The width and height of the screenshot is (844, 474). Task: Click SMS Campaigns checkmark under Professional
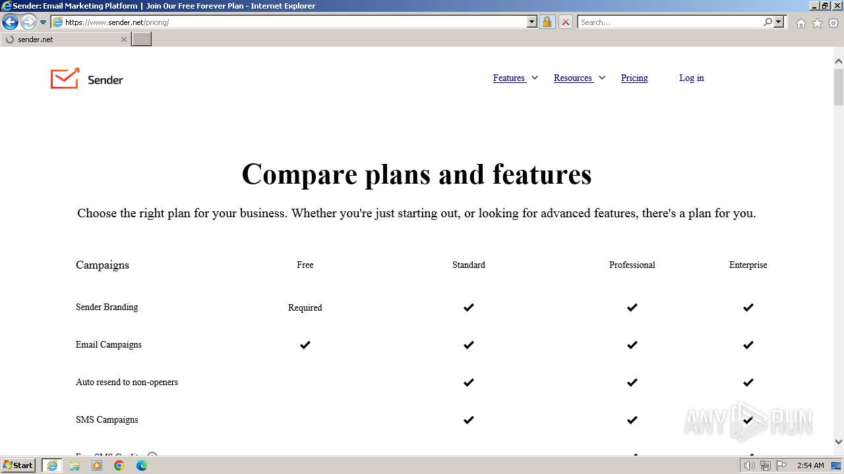(632, 420)
